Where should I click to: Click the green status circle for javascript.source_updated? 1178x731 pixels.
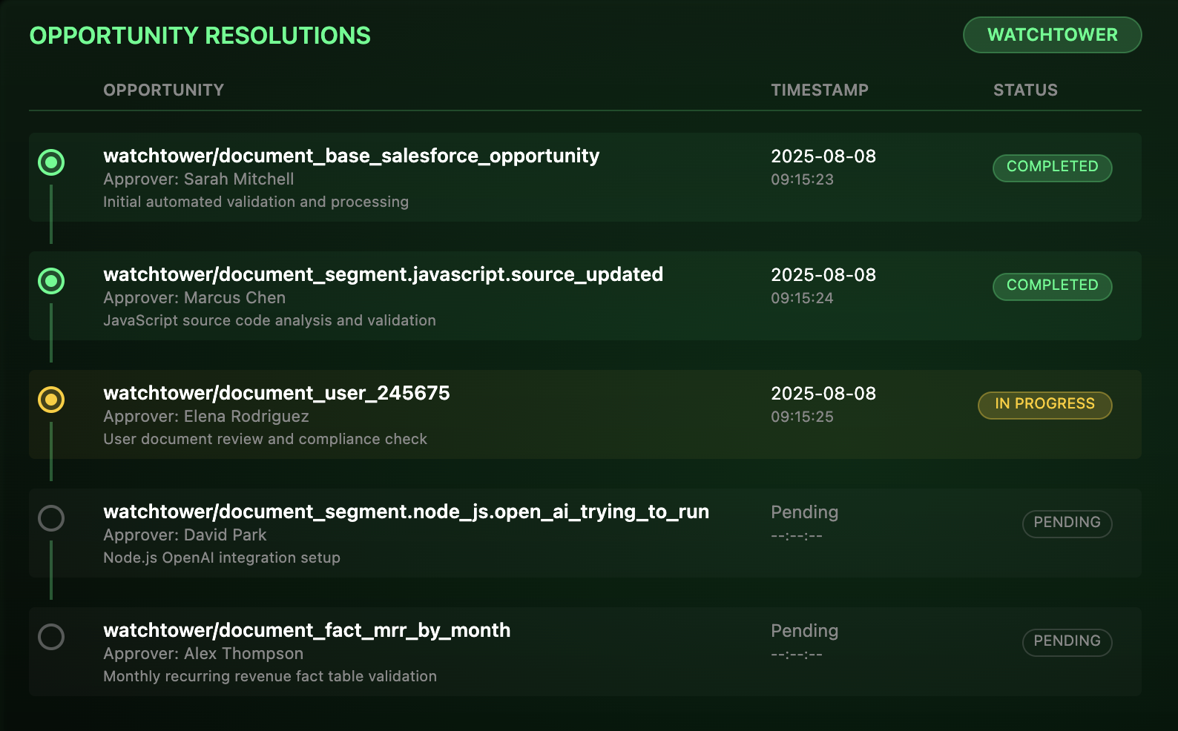coord(51,281)
